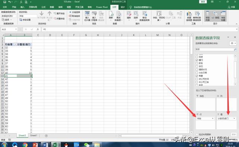Viewport: 239px width, 147px height.
Task: Open Word from the taskbar
Action: (46, 144)
